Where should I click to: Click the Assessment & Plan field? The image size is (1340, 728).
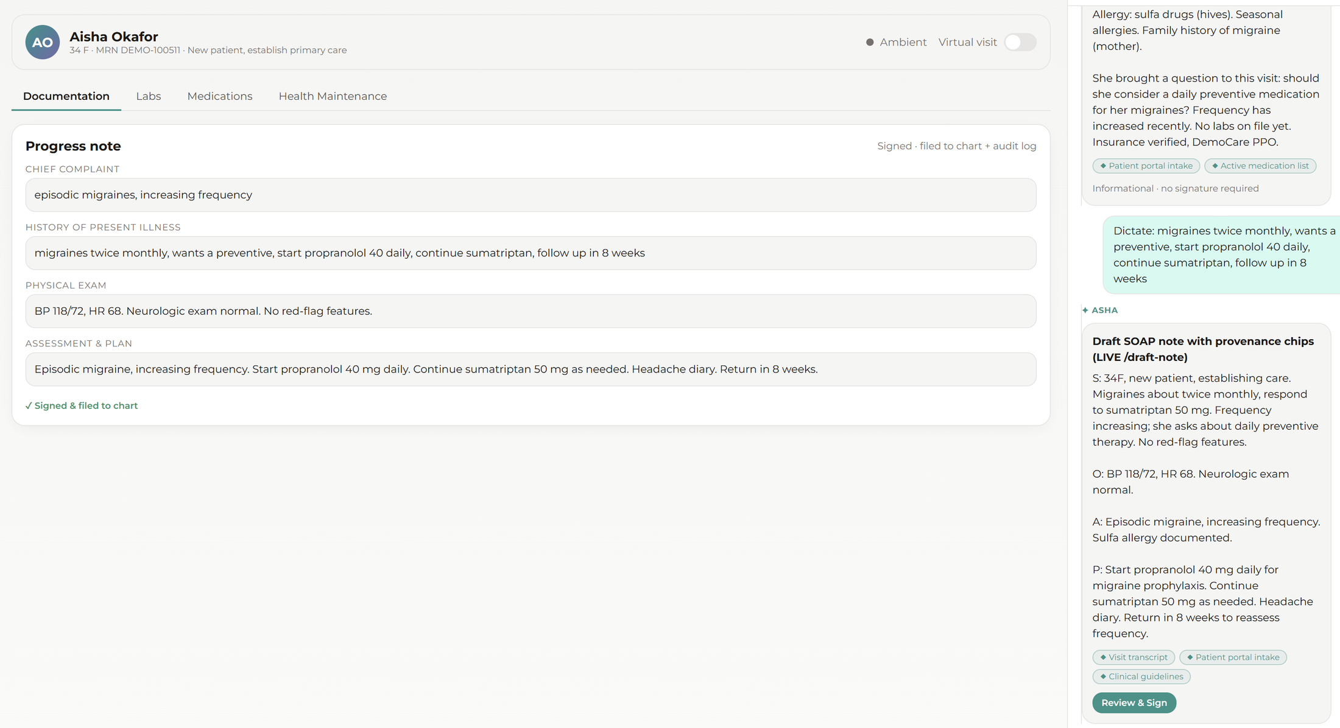(x=531, y=369)
